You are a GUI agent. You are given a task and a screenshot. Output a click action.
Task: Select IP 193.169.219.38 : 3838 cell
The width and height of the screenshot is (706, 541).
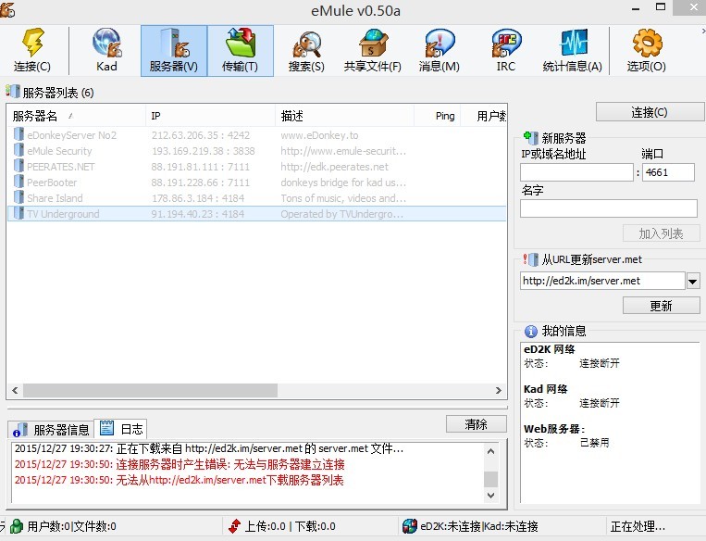tap(203, 151)
